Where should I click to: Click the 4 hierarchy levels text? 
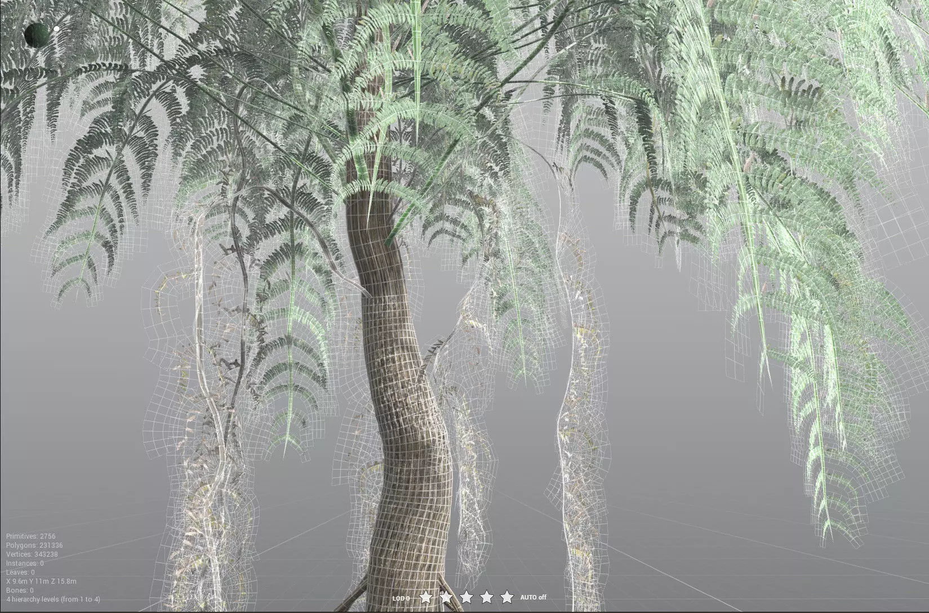click(53, 599)
